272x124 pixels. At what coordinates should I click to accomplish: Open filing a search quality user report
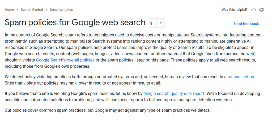tap(174, 93)
